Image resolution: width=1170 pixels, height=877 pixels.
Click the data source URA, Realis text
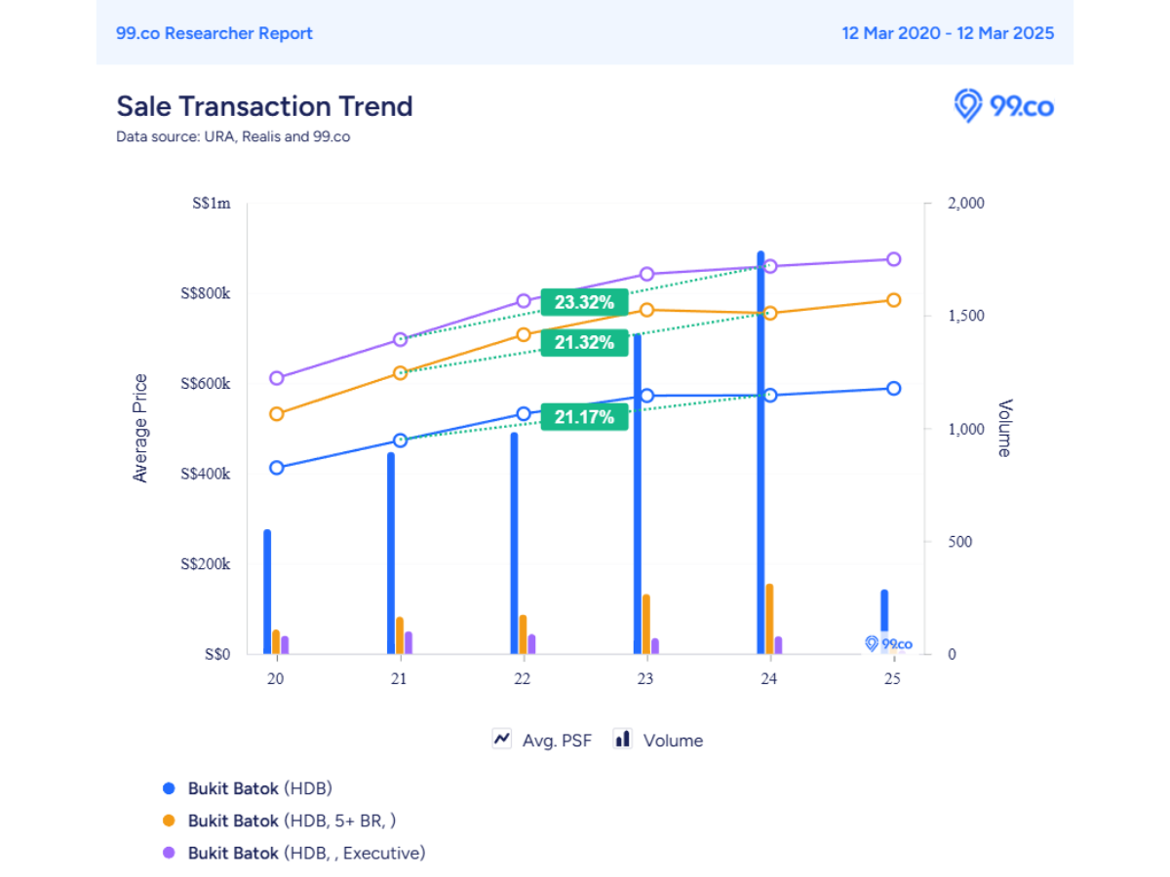click(233, 136)
